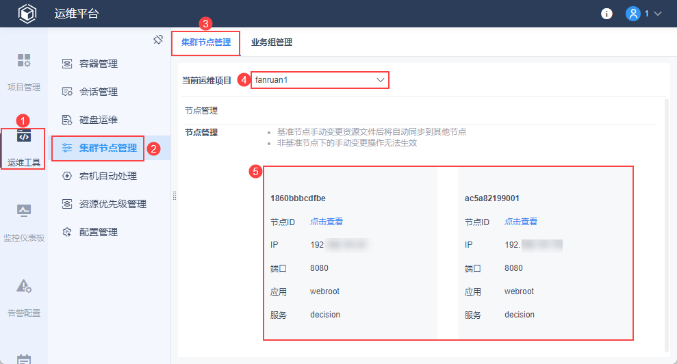Click 集群节点管理 sliders icon
Screen dimensions: 677x364
pyautogui.click(x=67, y=148)
